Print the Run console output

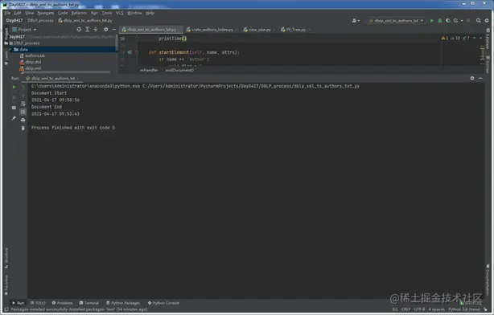click(23, 120)
